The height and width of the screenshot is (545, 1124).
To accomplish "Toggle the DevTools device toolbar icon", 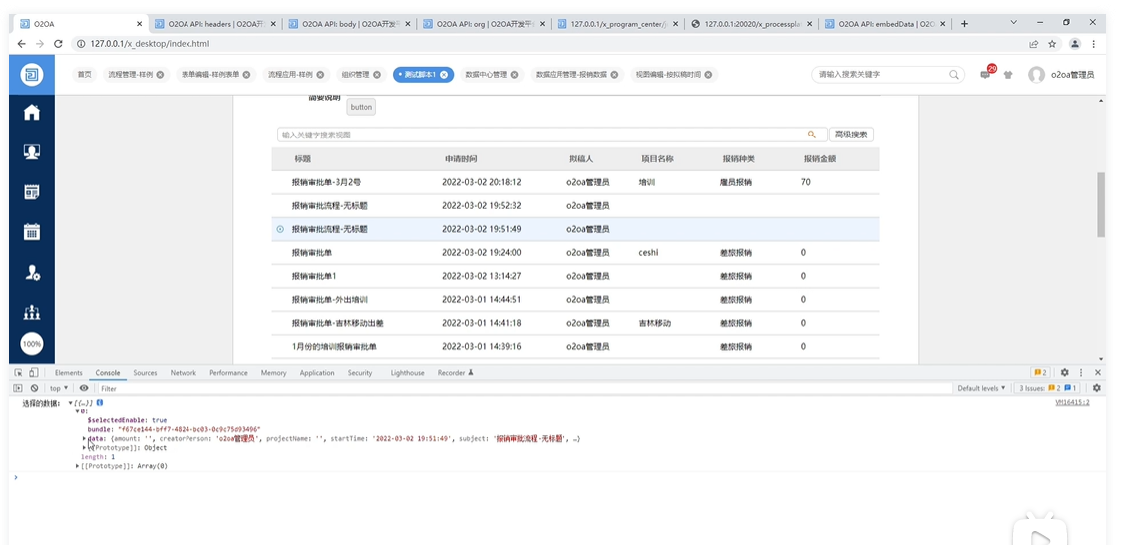I will pyautogui.click(x=34, y=372).
